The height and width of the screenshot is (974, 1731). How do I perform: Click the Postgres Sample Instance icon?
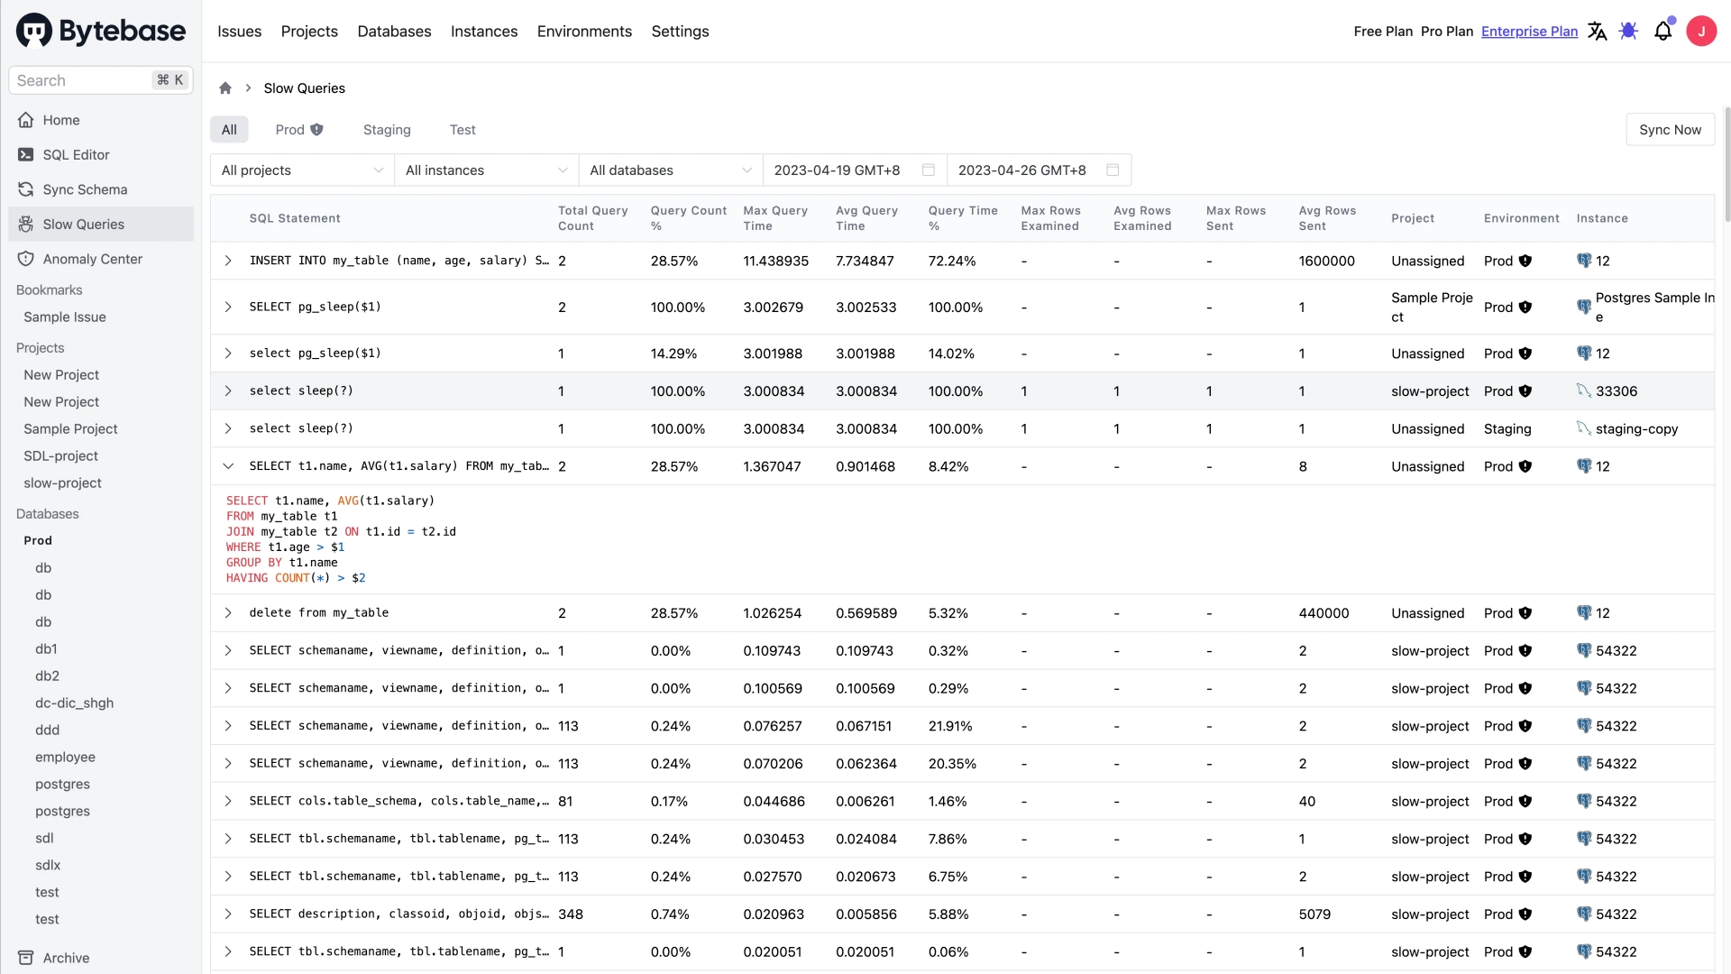(x=1584, y=307)
